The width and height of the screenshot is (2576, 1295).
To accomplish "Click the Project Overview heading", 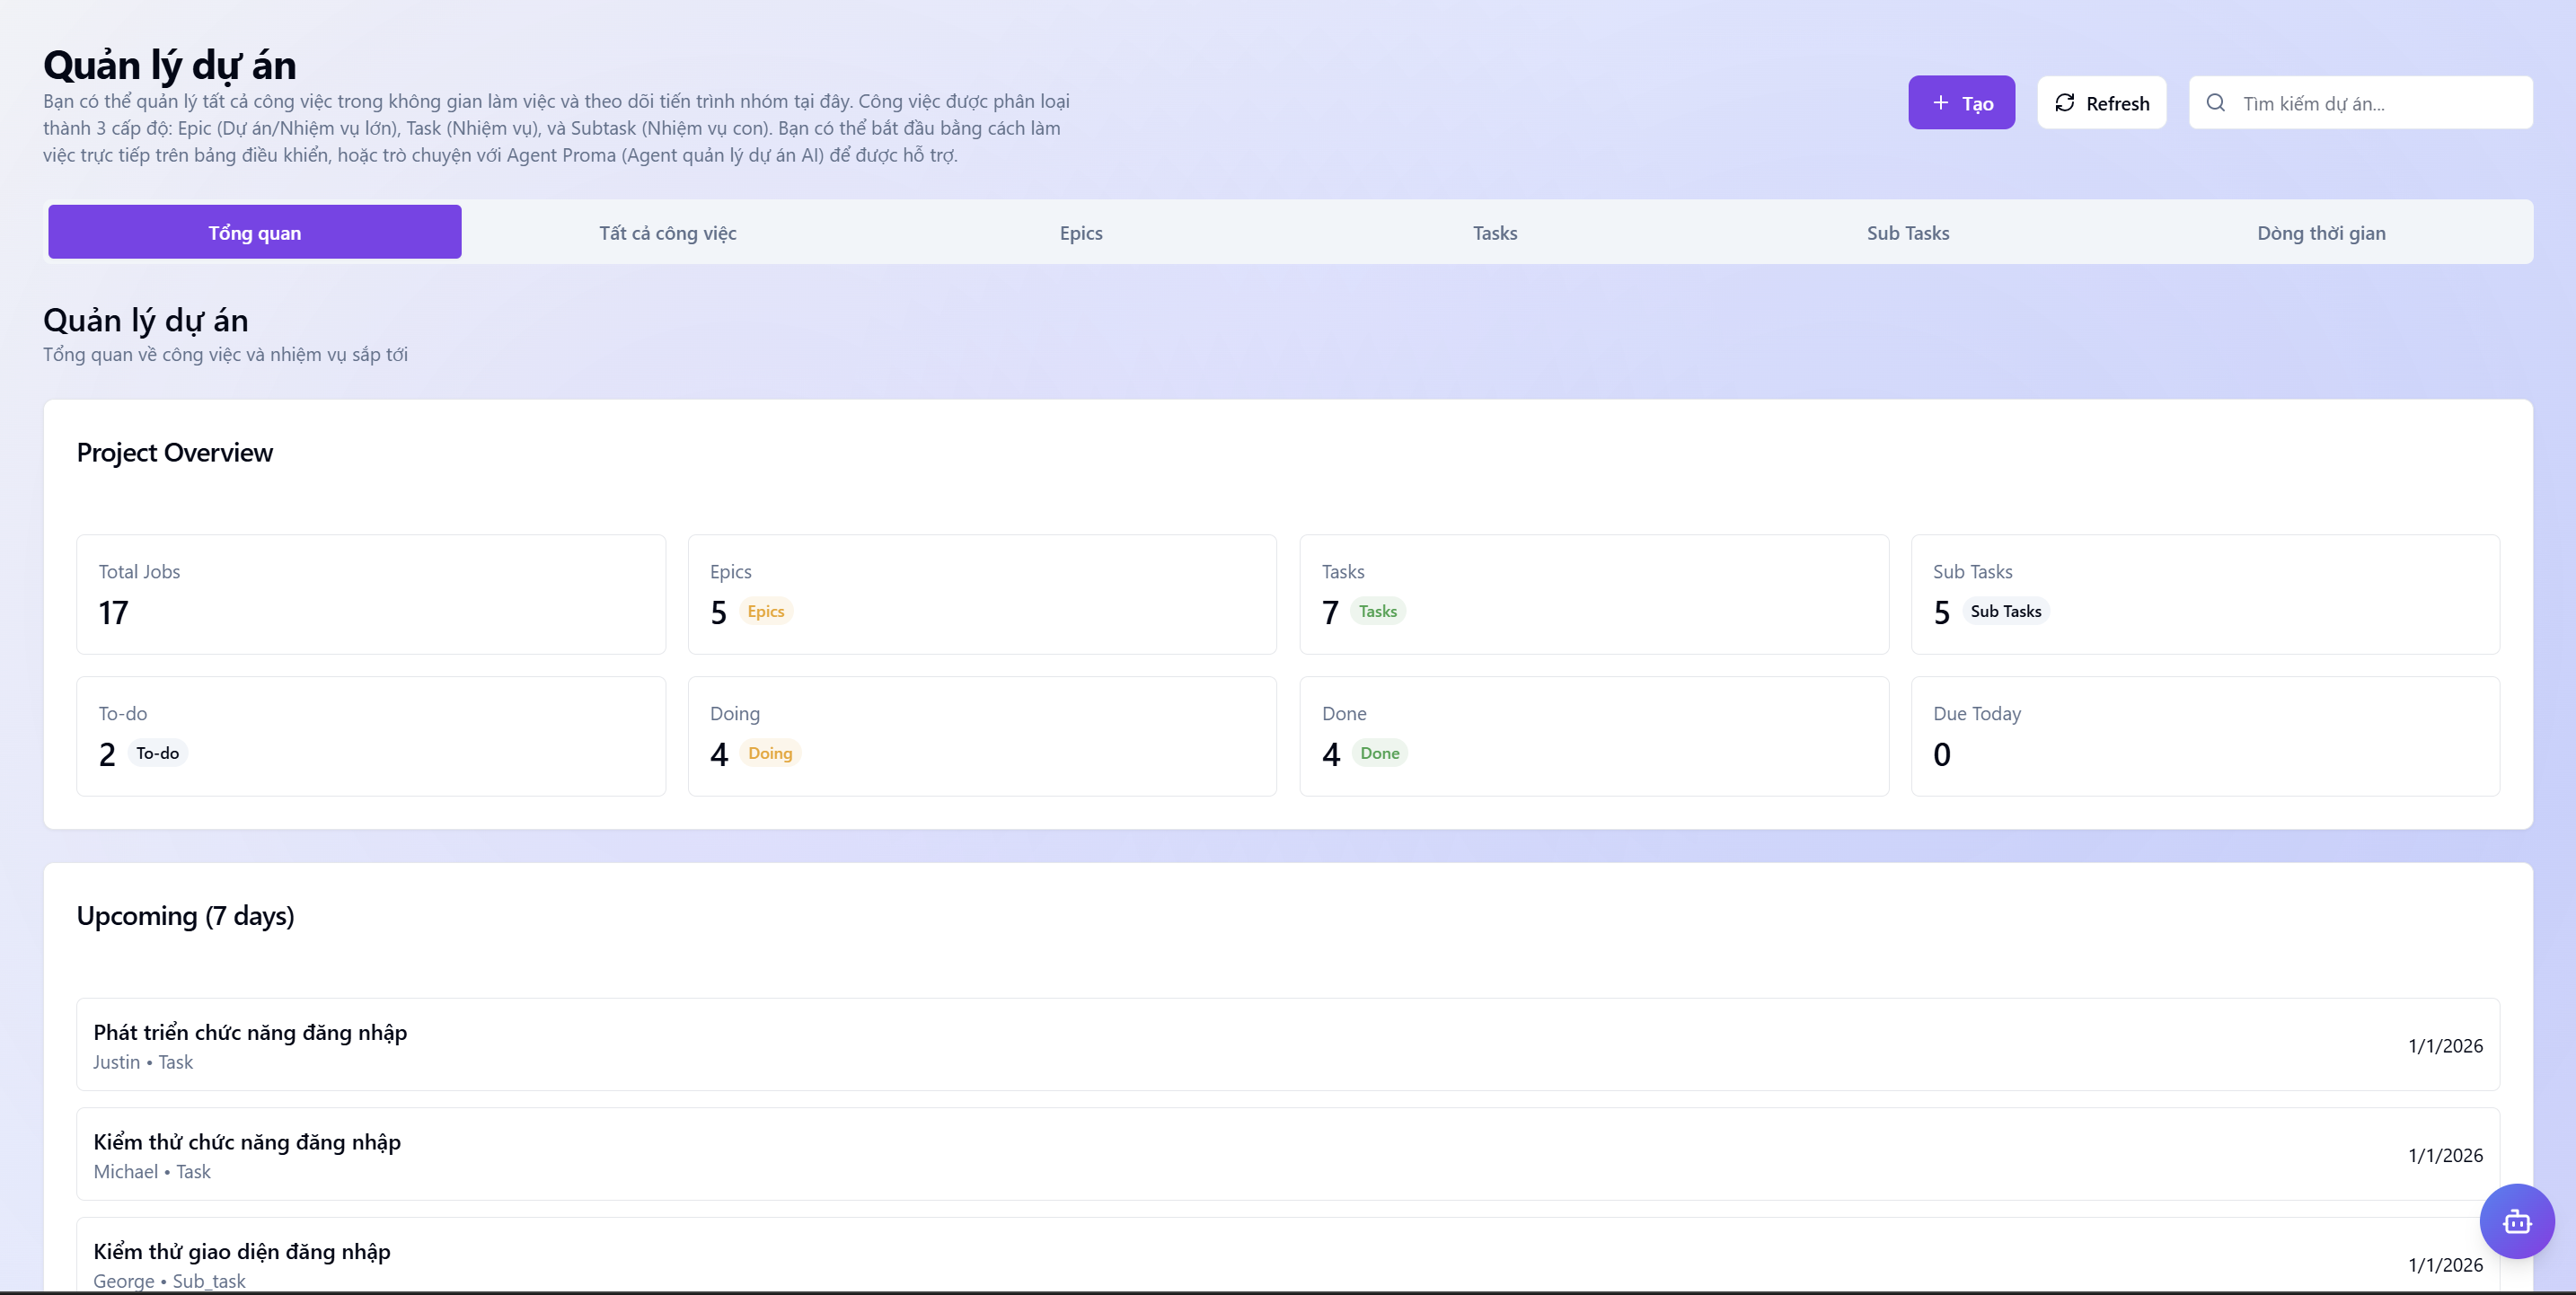I will pyautogui.click(x=174, y=453).
